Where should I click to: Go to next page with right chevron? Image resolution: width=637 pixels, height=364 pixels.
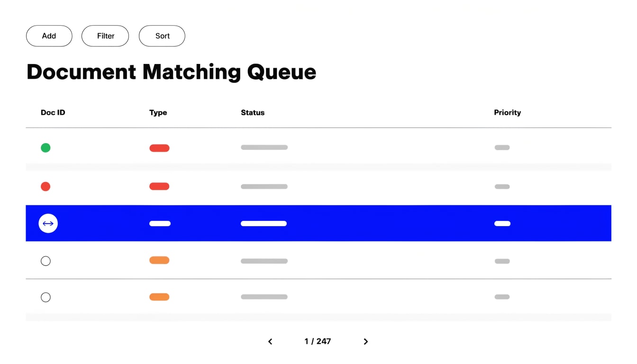[x=365, y=342]
